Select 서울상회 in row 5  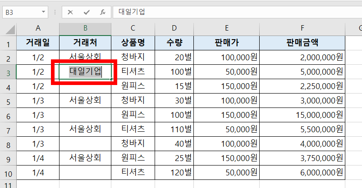85,100
